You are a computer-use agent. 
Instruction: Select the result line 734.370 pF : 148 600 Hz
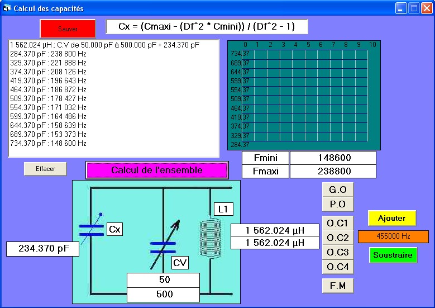(x=48, y=143)
